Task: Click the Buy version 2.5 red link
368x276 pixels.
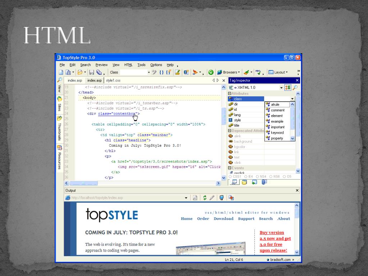Action: (275, 241)
